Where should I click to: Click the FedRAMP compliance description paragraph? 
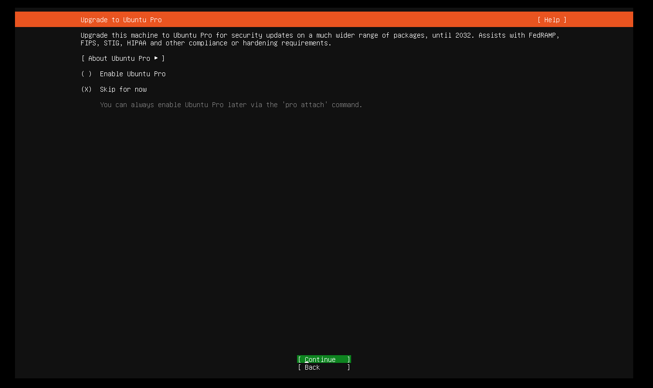tap(320, 39)
